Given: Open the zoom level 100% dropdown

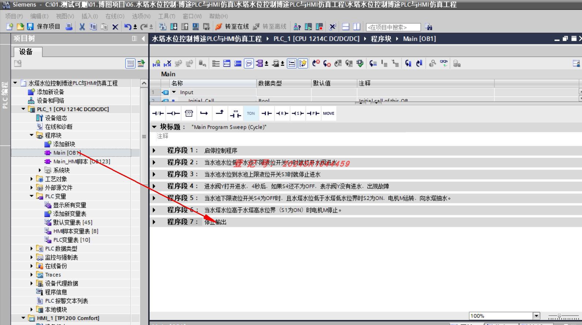Looking at the screenshot, I should 537,316.
